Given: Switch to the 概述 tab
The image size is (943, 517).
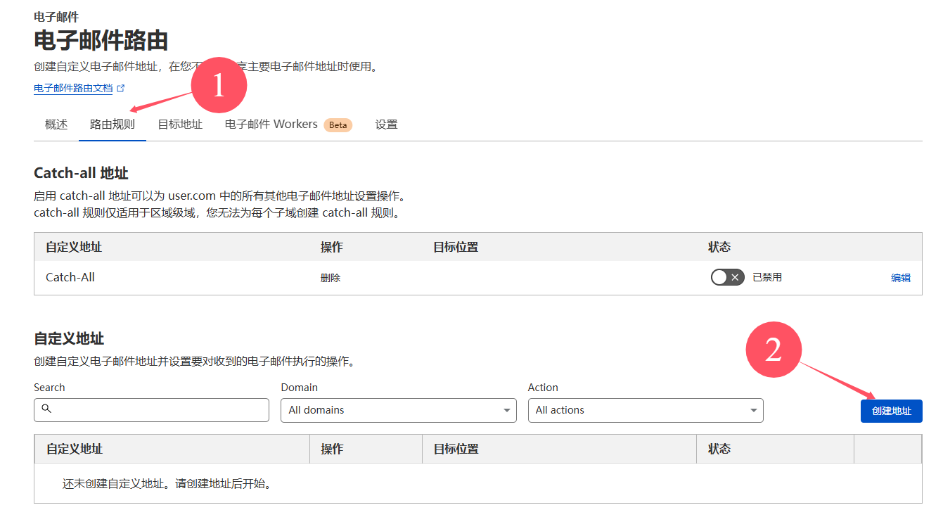Looking at the screenshot, I should coord(56,125).
